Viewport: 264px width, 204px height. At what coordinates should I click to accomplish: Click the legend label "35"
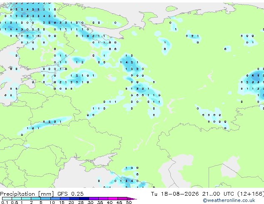pyautogui.click(x=100, y=202)
